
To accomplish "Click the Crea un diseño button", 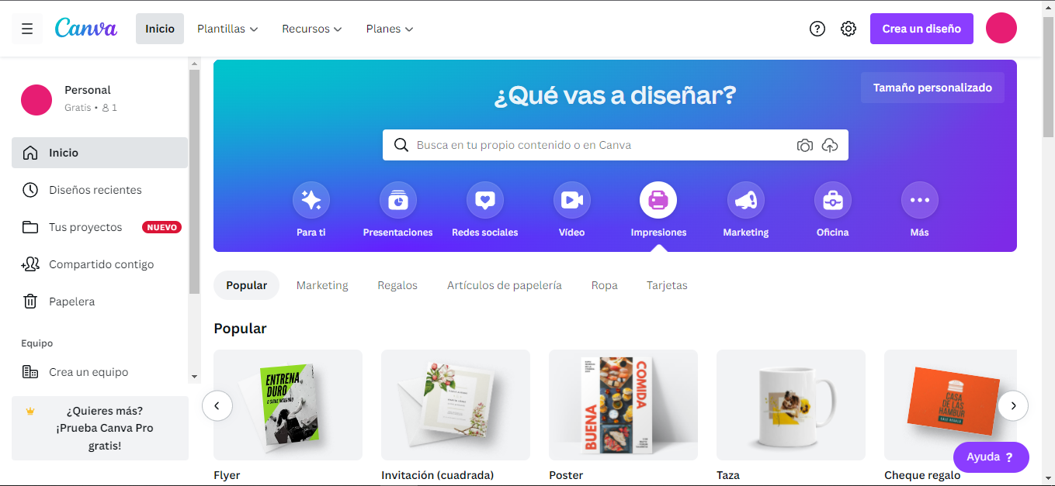I will (921, 29).
